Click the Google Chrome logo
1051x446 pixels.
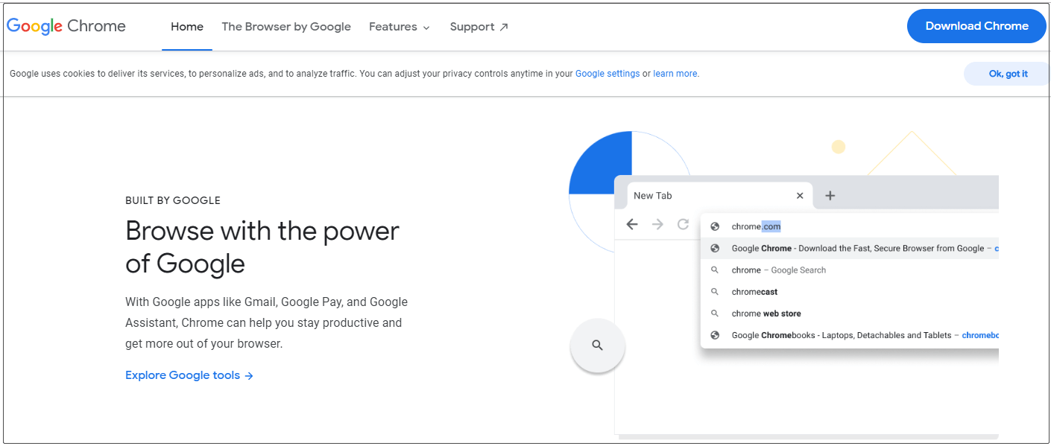tap(66, 27)
